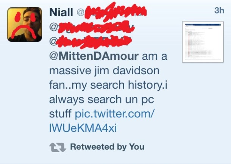This screenshot has width=231, height=164.
Task: Open the first red-scribbled @mention
Action: click(x=92, y=27)
